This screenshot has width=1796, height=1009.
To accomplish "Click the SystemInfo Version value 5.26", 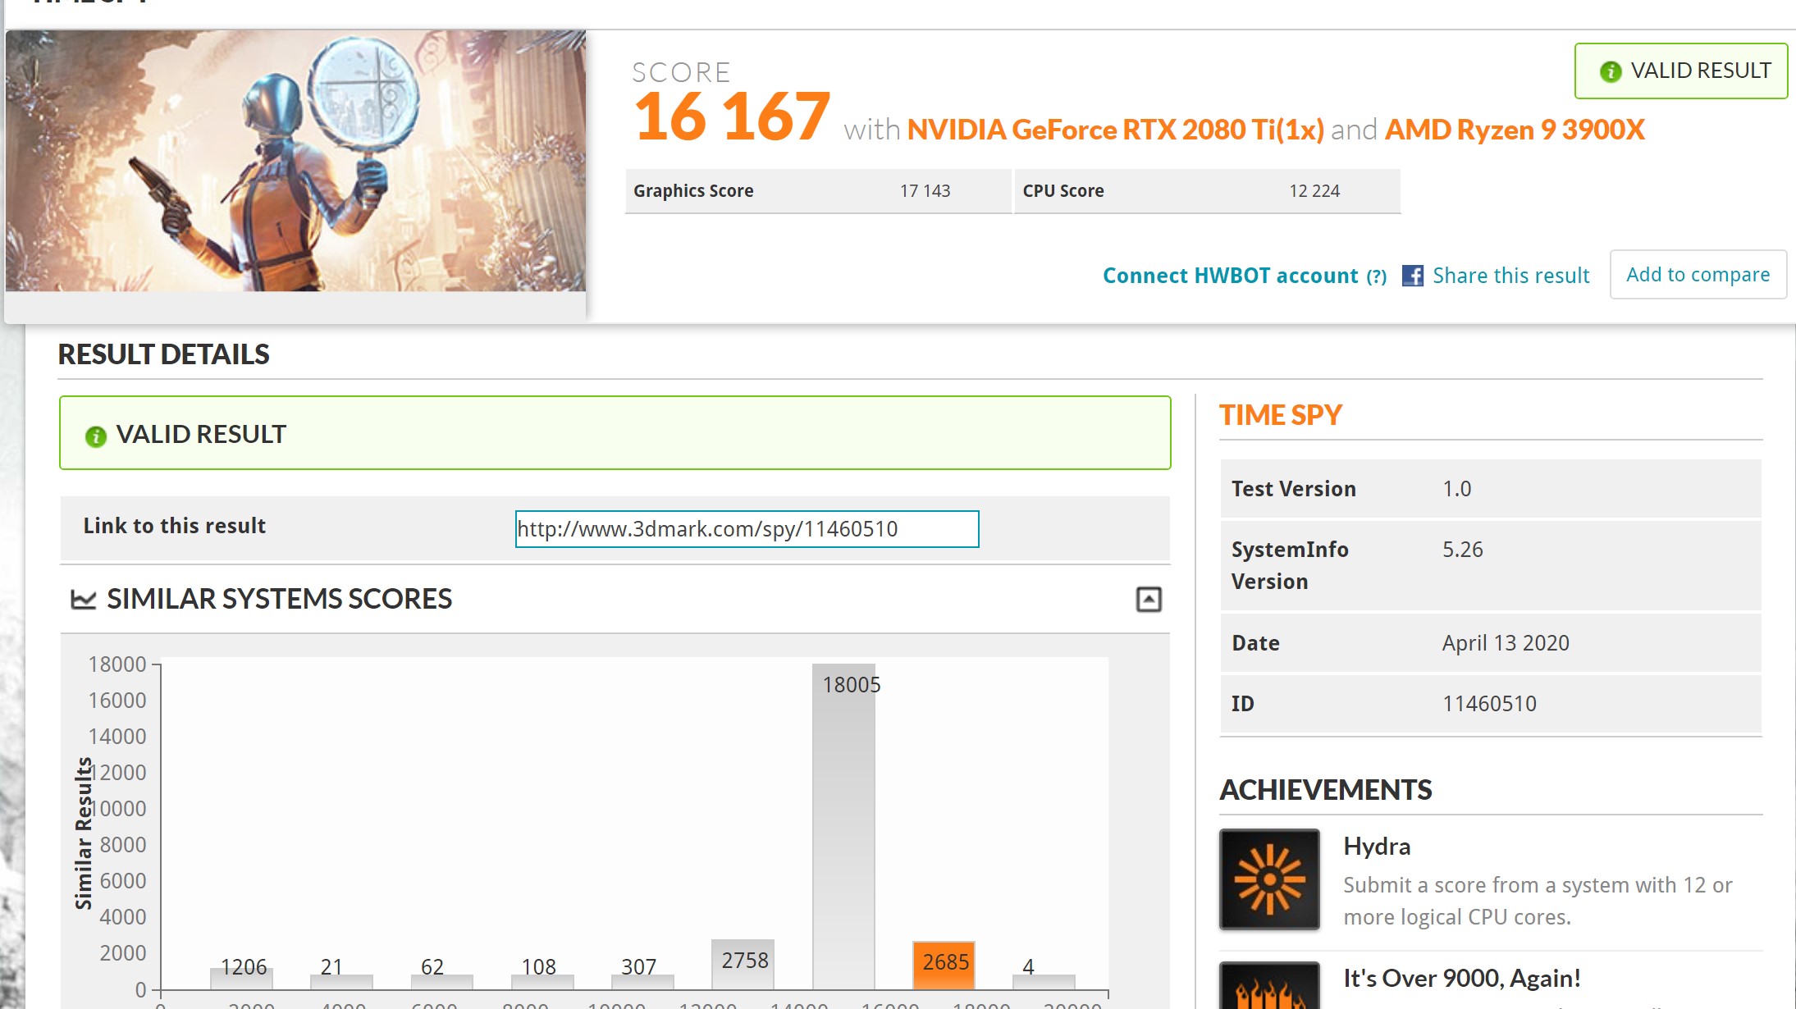I will (1463, 550).
